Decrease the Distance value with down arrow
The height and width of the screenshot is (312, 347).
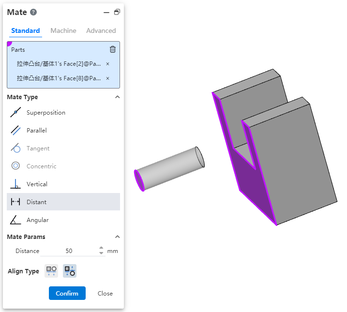pyautogui.click(x=101, y=253)
